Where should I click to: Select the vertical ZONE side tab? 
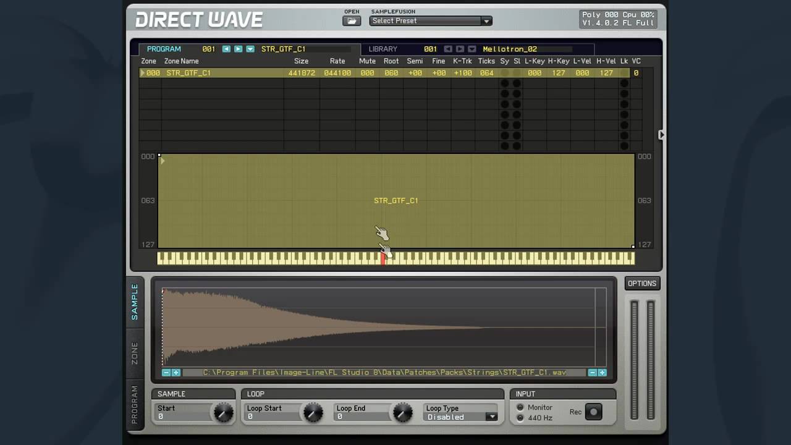click(135, 353)
